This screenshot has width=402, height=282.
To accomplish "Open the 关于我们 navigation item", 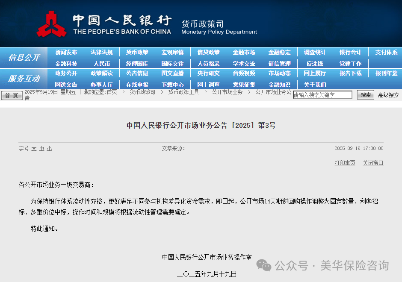I will point(315,84).
